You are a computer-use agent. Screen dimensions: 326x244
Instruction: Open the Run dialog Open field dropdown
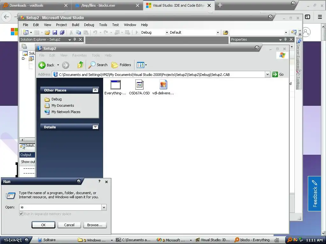pyautogui.click(x=104, y=207)
